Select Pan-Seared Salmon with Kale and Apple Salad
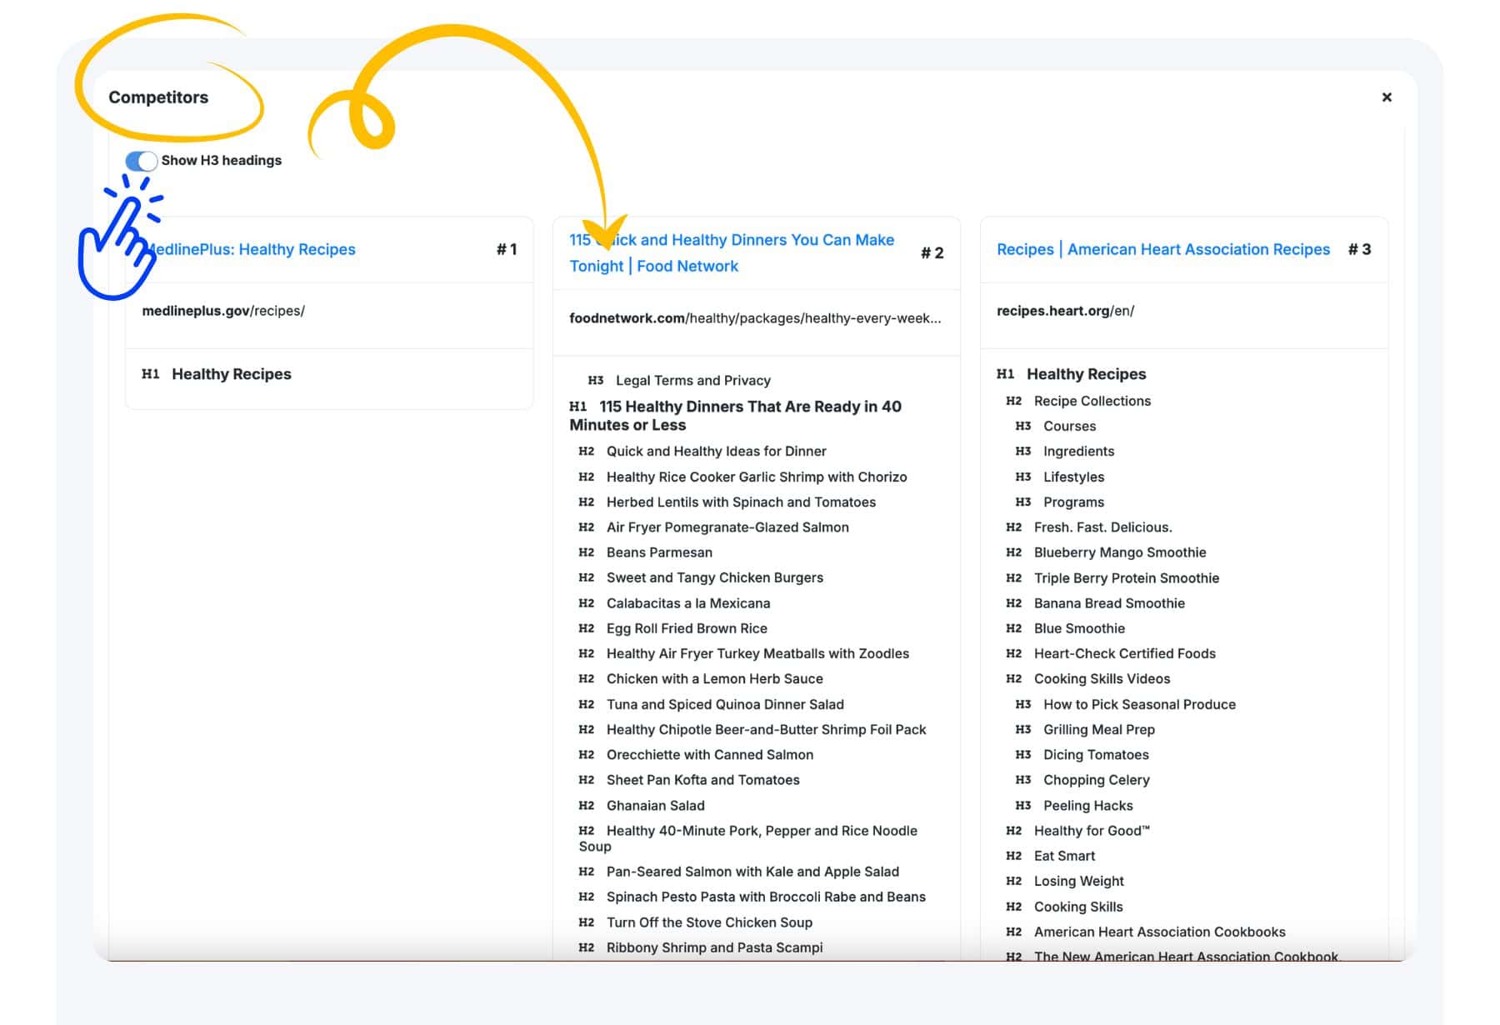The height and width of the screenshot is (1025, 1500). click(752, 872)
